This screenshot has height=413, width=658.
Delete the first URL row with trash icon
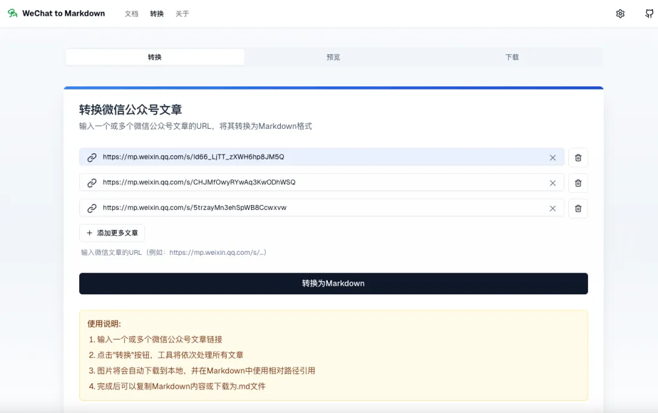[578, 158]
